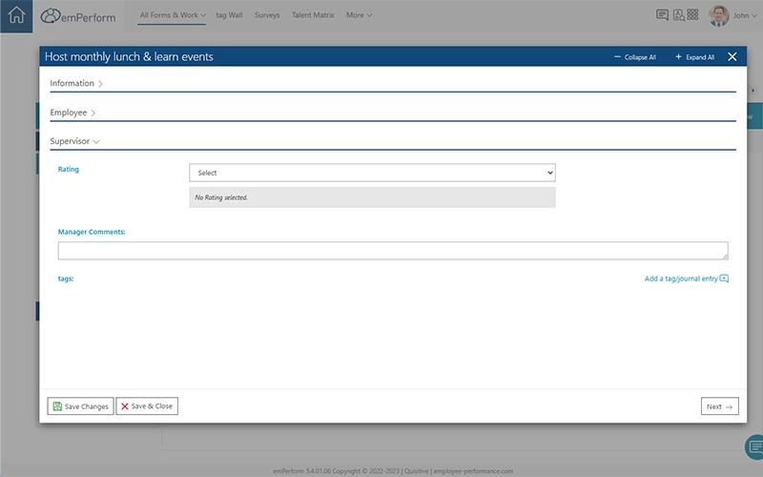Close the lunch & learn events dialog
Screen dimensions: 763x477
(732, 57)
